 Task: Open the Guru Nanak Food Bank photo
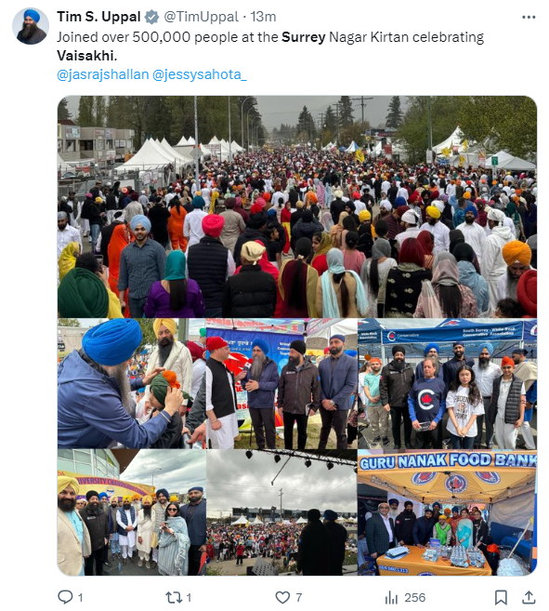(448, 512)
